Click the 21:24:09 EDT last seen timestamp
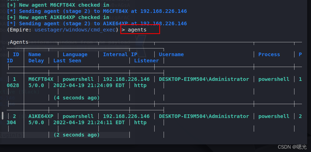This screenshot has height=152, width=311. [x=90, y=85]
